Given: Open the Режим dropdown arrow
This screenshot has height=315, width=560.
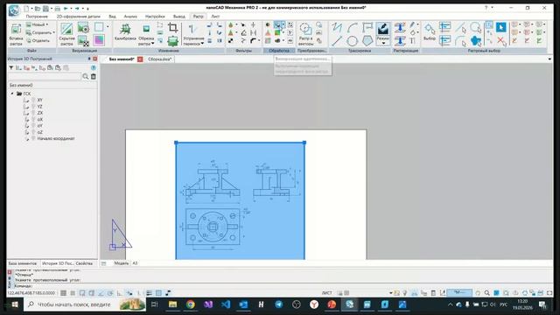Looking at the screenshot, I should (x=383, y=43).
